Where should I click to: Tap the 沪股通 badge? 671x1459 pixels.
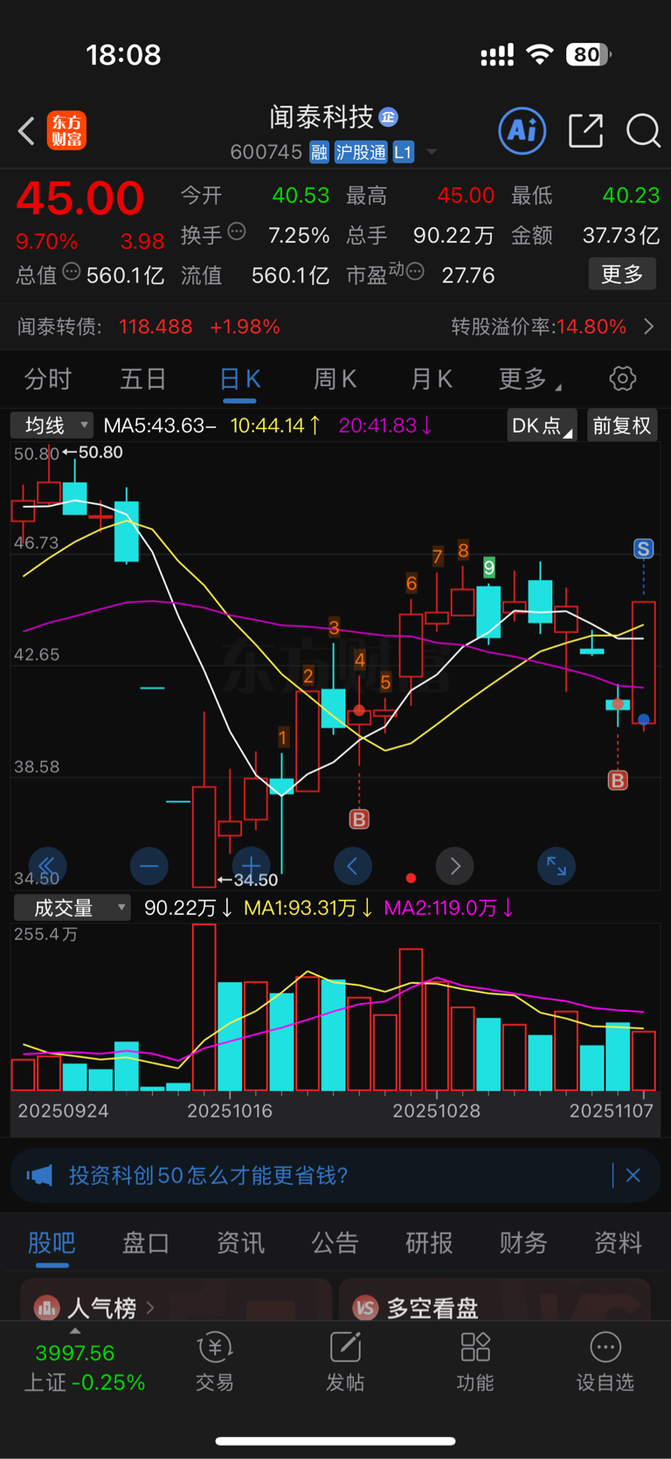(x=361, y=153)
